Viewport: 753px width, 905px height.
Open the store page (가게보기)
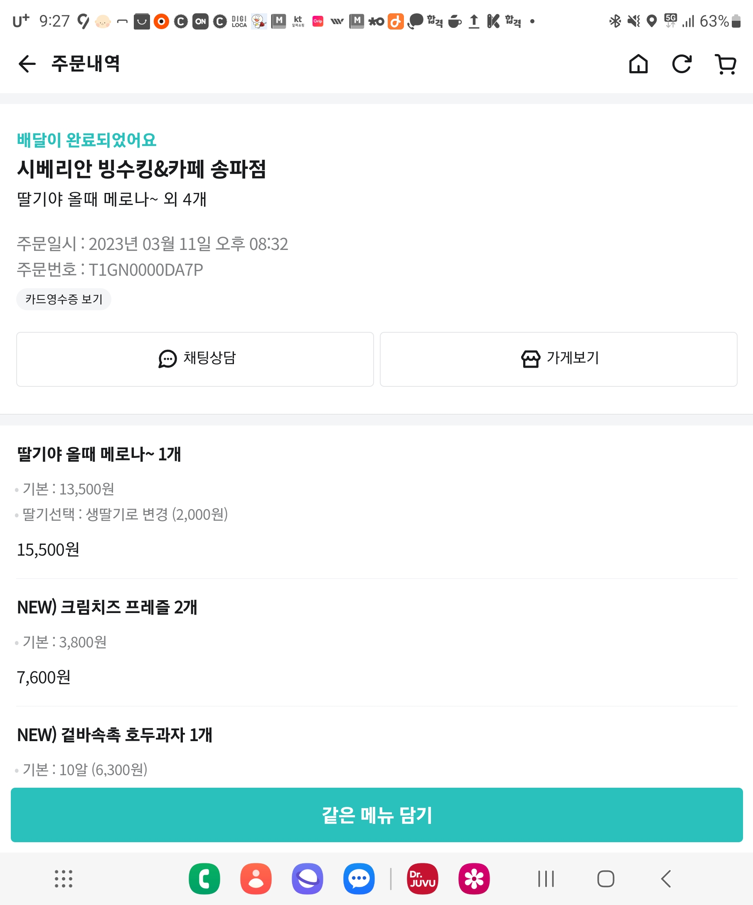[559, 359]
